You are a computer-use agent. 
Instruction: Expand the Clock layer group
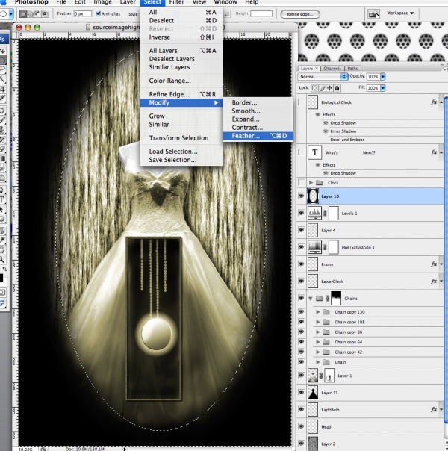[311, 183]
